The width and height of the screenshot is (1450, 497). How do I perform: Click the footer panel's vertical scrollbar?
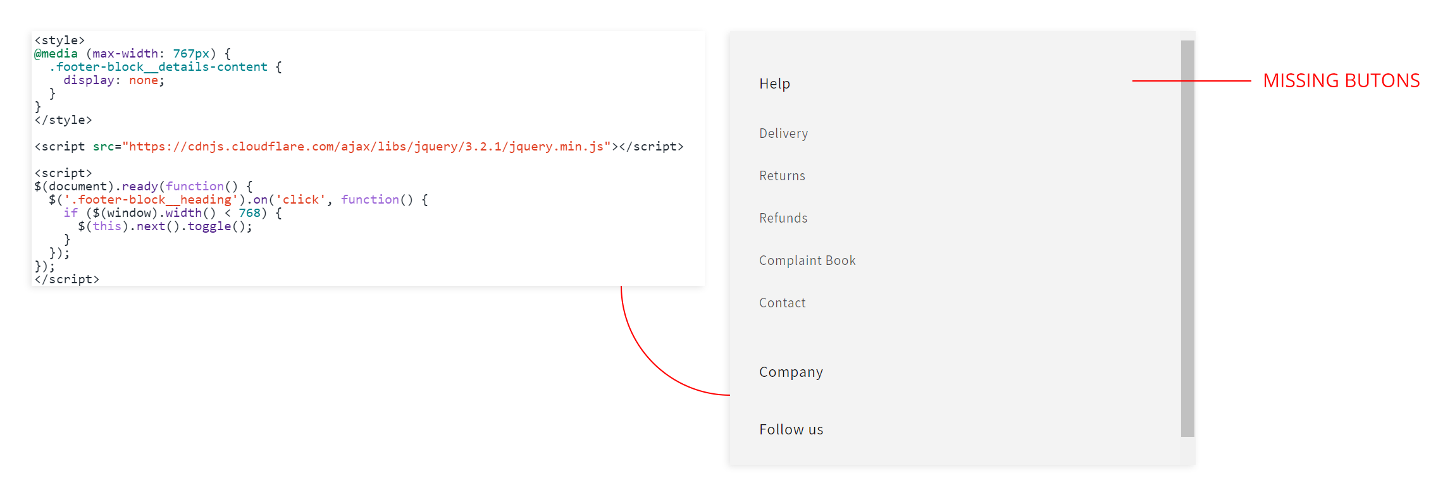[1187, 238]
